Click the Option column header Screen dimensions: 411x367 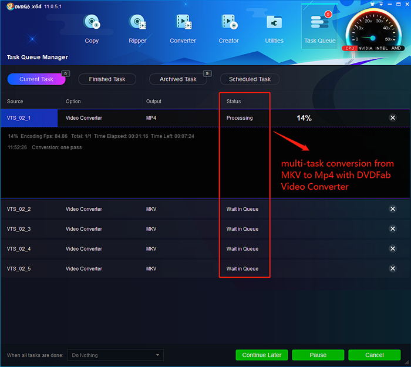pyautogui.click(x=73, y=102)
